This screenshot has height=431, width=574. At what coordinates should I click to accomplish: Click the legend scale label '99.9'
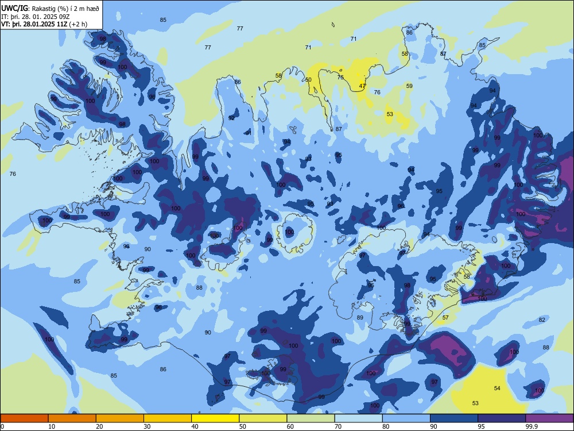[x=531, y=426]
